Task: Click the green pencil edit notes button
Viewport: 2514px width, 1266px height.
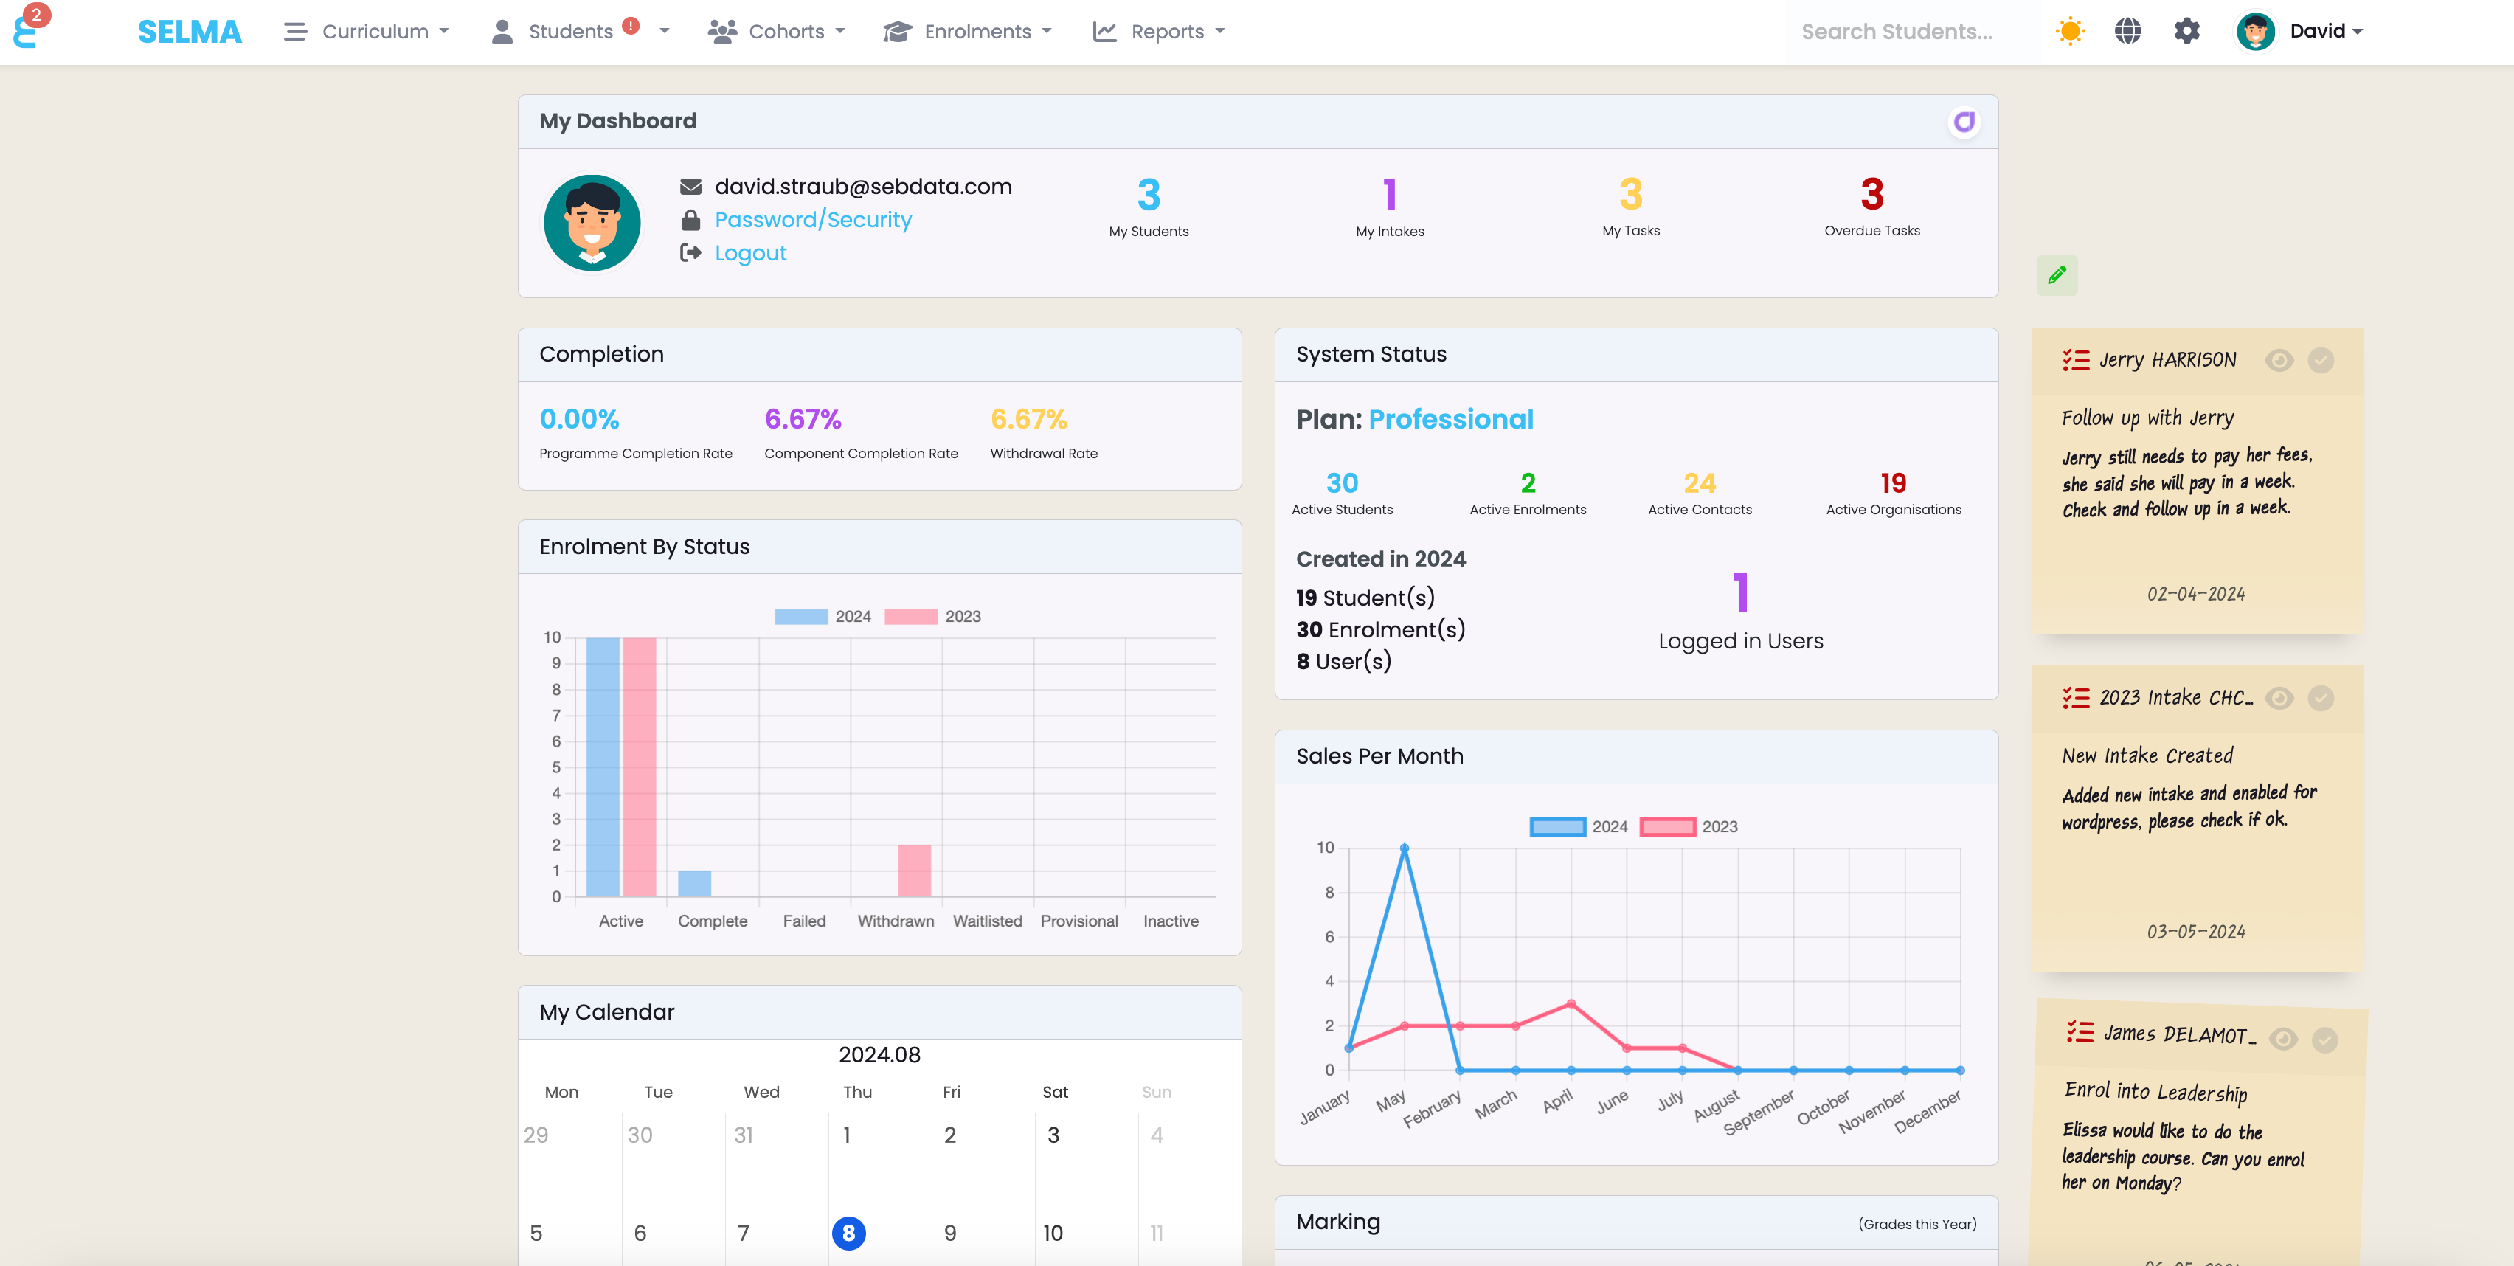Action: coord(2057,275)
